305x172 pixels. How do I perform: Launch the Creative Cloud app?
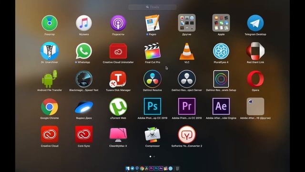click(50, 134)
